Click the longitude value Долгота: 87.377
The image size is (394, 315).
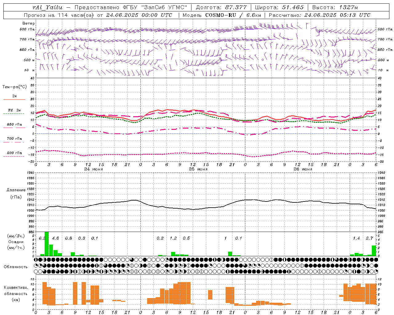[x=221, y=7]
